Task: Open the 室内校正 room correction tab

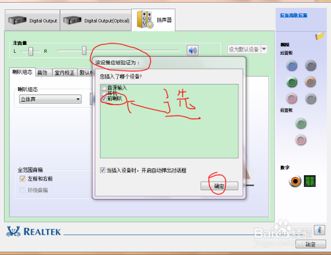Action: (65, 73)
